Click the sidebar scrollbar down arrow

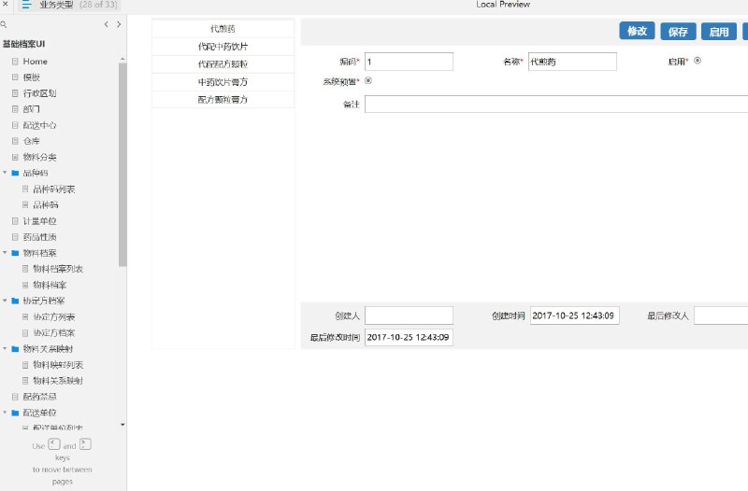pyautogui.click(x=122, y=425)
